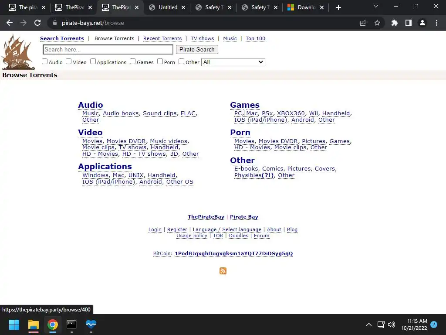Reload the page with refresh icon
The image size is (446, 335).
pyautogui.click(x=37, y=23)
